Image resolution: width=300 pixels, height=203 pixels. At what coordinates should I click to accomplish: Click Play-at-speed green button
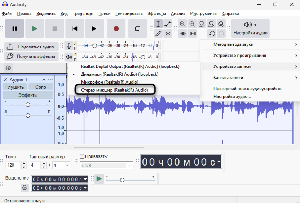click(x=99, y=179)
